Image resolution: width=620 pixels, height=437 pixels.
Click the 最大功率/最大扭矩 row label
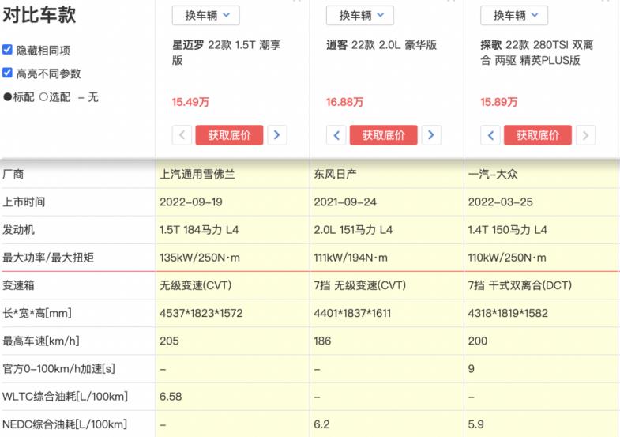click(48, 258)
